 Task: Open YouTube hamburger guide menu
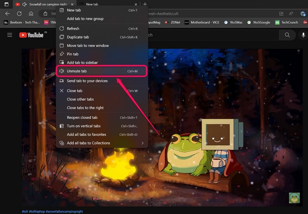10,35
